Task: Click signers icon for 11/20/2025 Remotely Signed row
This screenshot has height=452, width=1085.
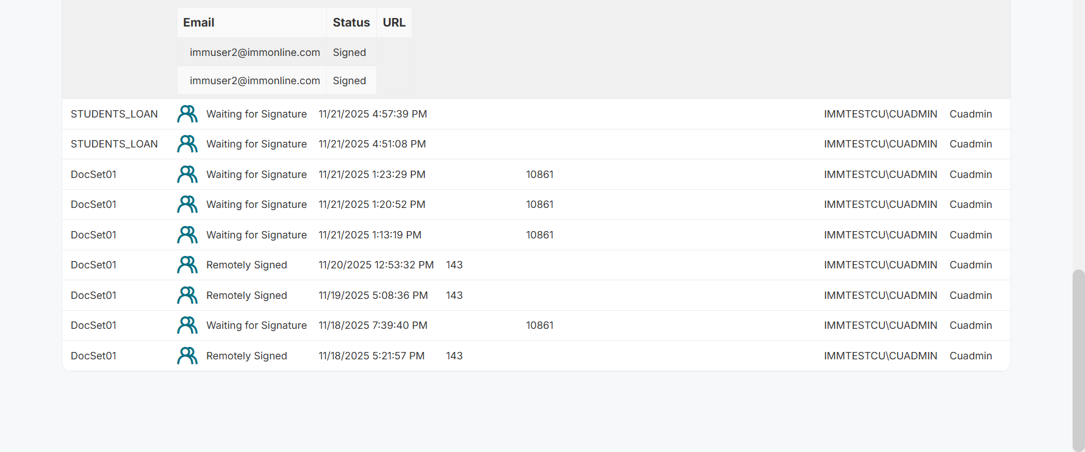Action: [x=187, y=265]
